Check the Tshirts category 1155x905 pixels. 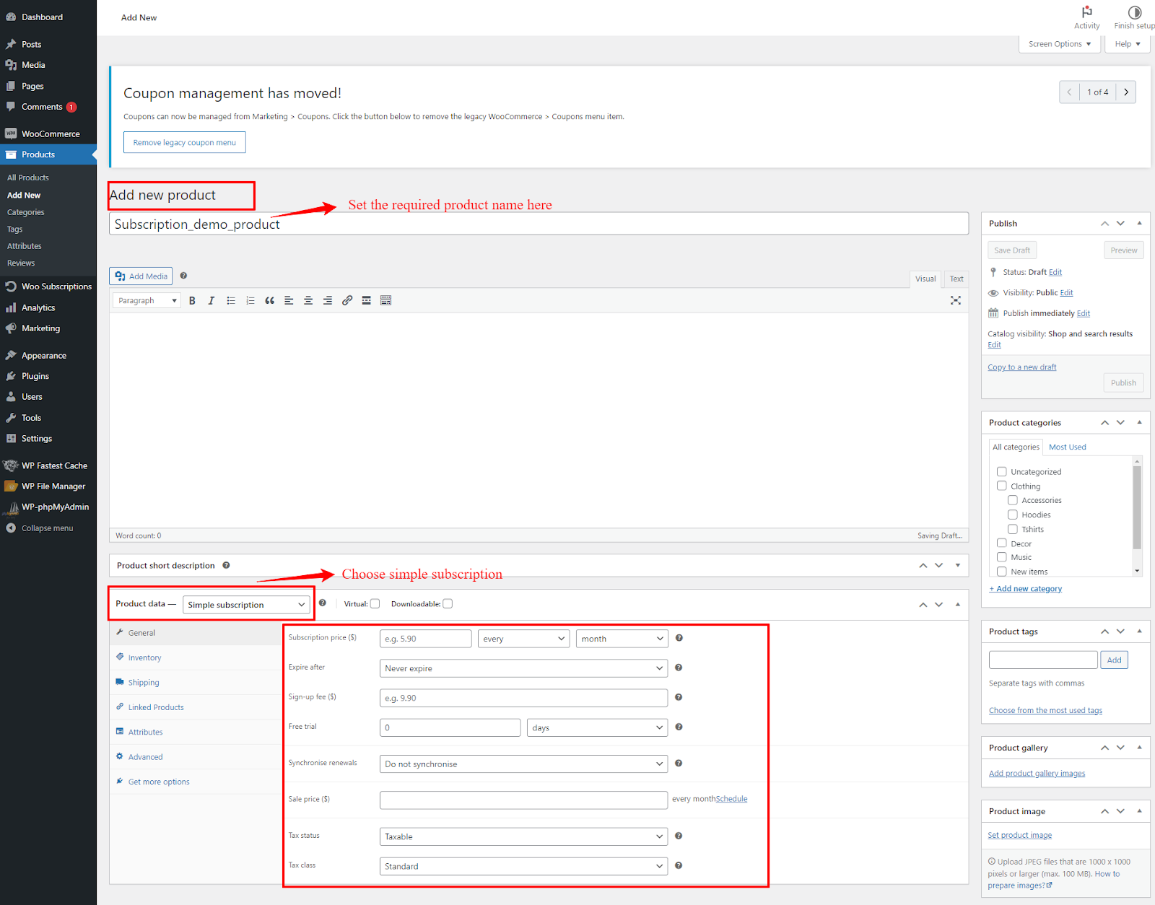point(1013,529)
